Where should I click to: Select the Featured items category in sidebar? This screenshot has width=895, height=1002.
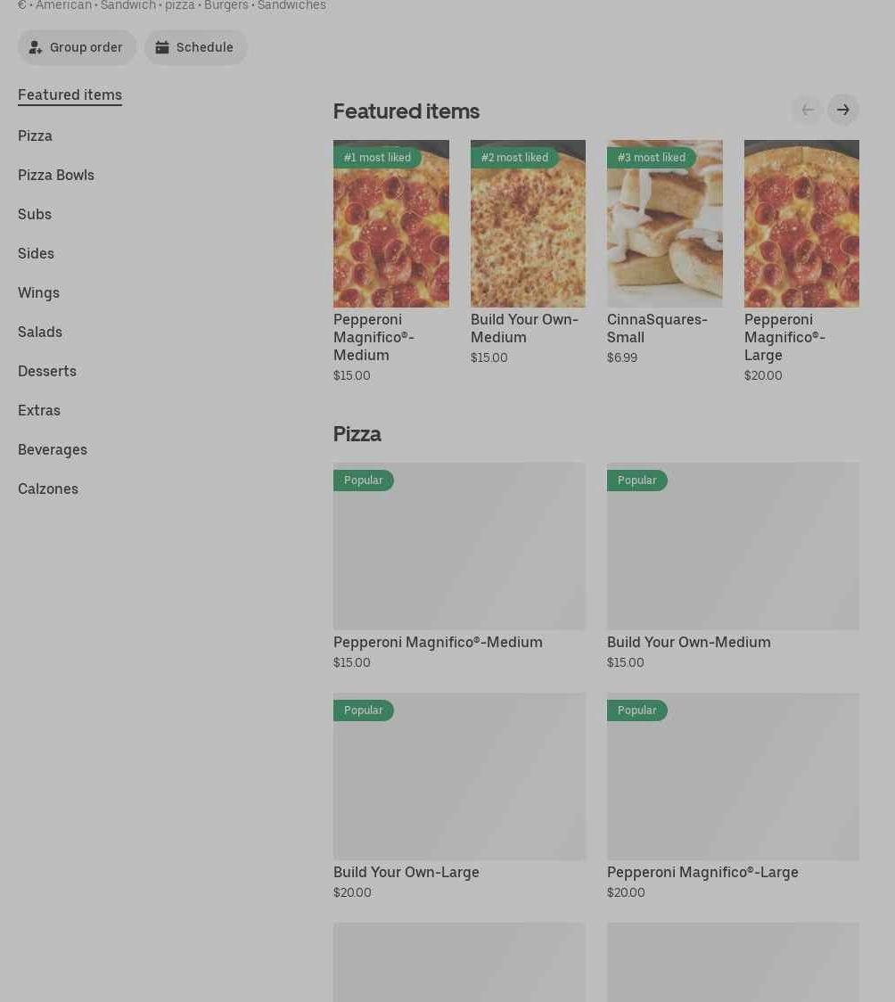(x=70, y=94)
